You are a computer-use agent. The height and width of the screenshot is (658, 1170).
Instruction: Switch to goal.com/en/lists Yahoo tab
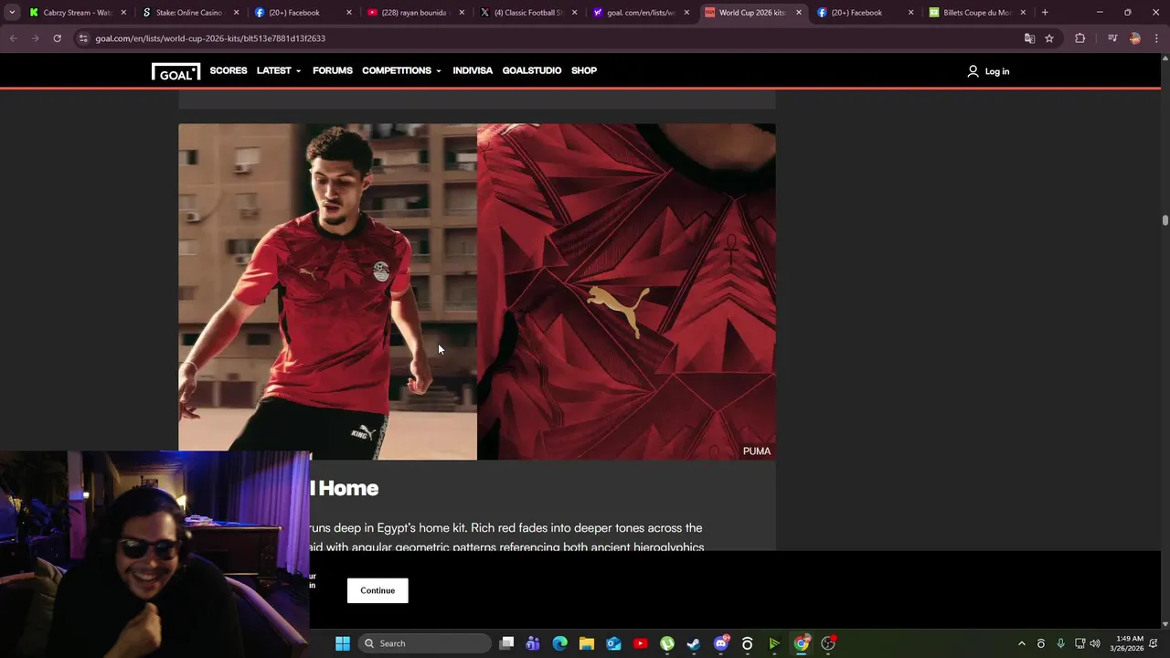coord(641,13)
